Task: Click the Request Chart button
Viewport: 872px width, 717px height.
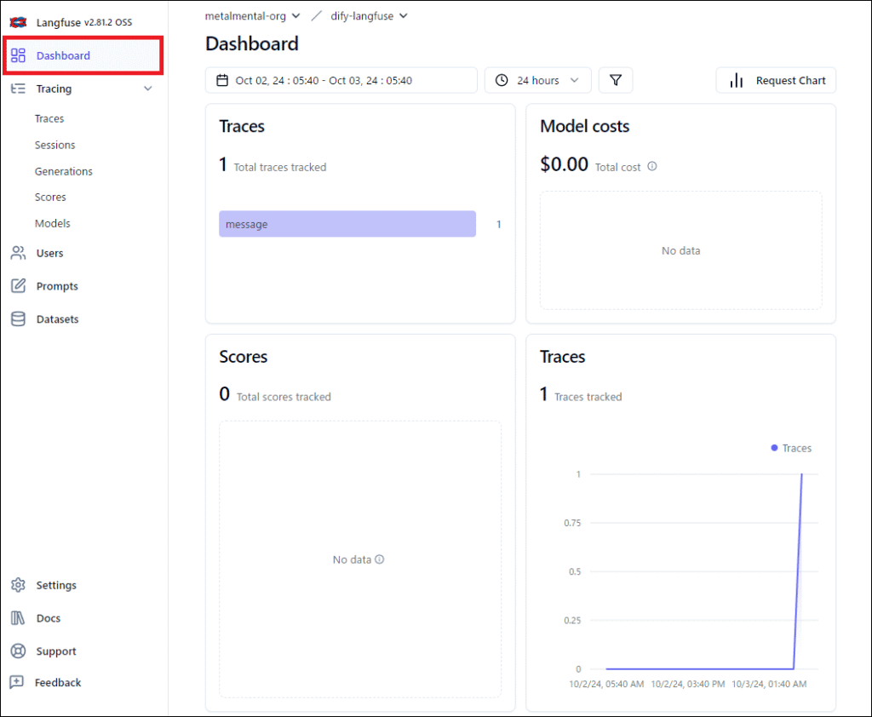Action: [776, 80]
